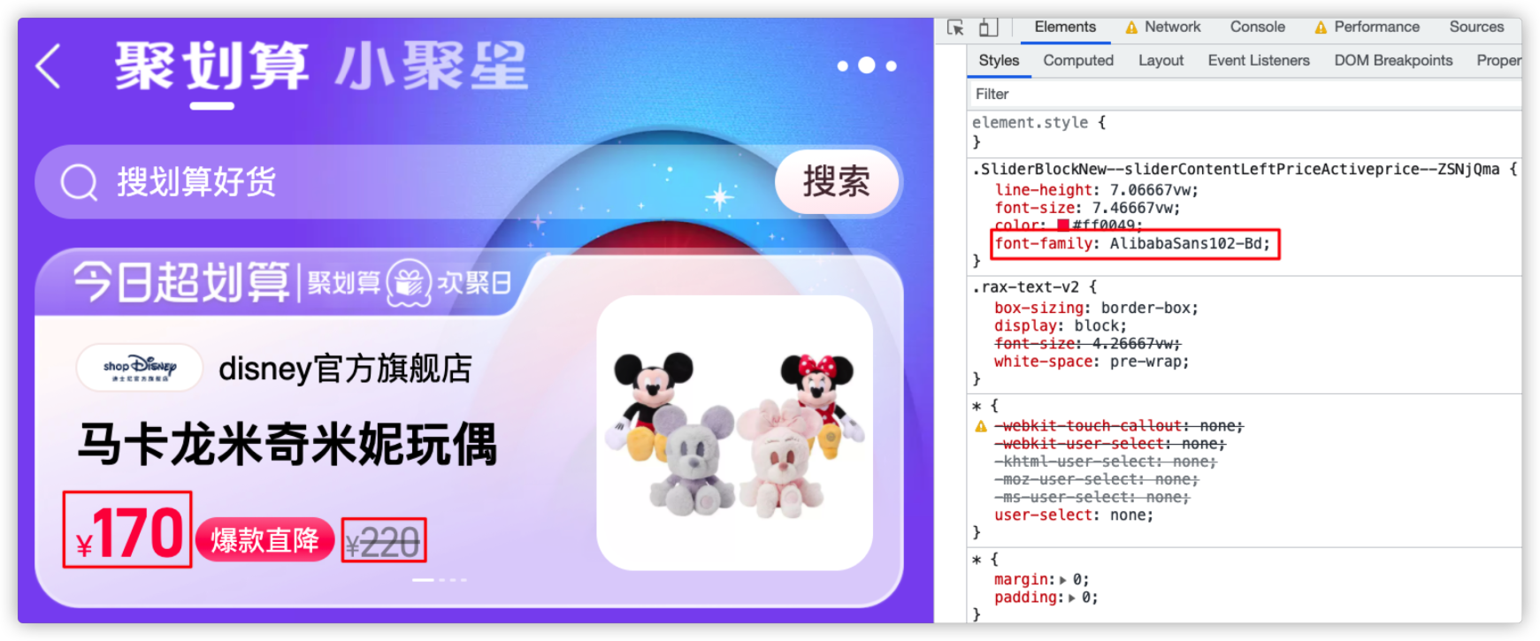Screen dimensions: 1540x641
Task: Switch to the 聚划算 tab
Action: click(x=211, y=66)
